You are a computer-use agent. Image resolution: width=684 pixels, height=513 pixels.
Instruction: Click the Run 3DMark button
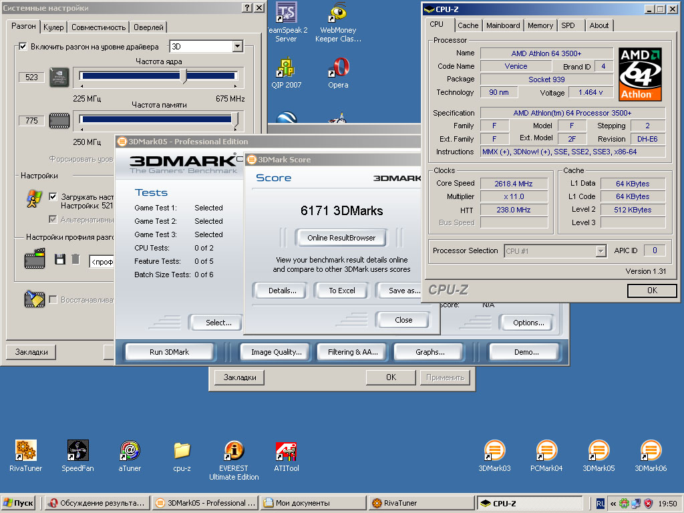click(x=169, y=352)
